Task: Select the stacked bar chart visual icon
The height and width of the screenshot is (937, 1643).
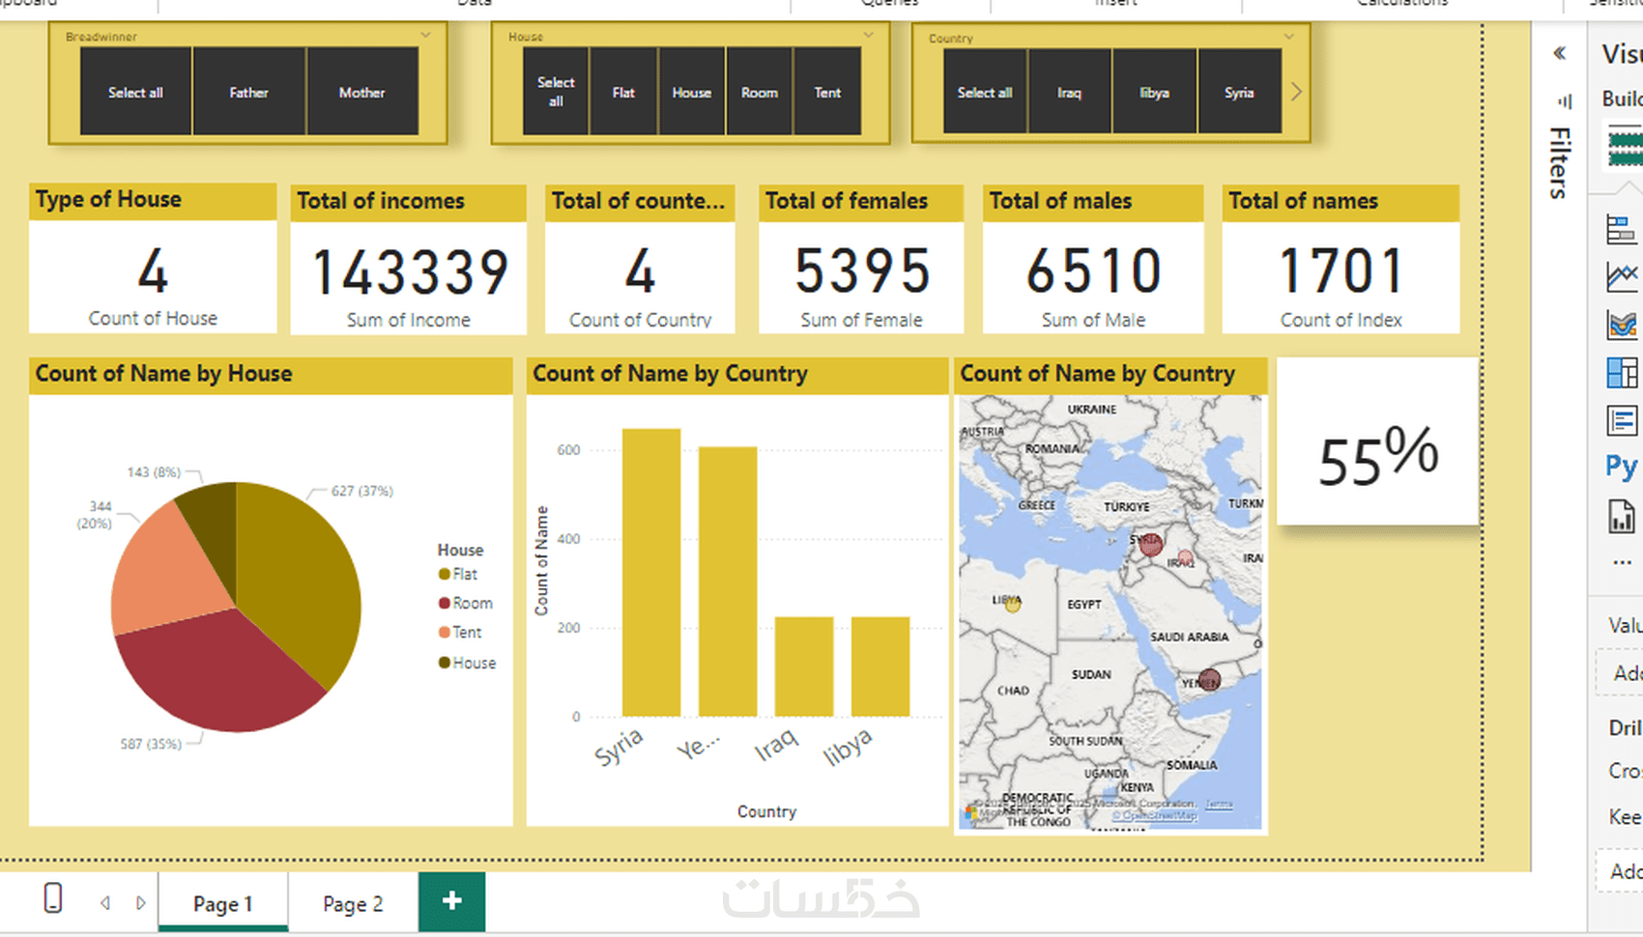Action: [1622, 229]
